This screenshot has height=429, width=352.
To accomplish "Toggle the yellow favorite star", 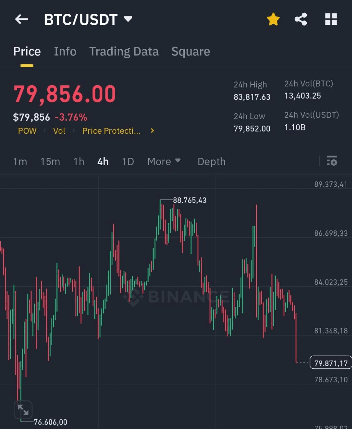I will pyautogui.click(x=273, y=19).
